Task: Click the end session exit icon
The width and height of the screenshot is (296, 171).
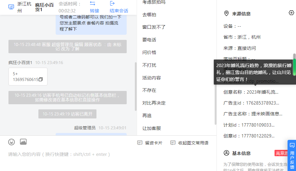Action: (112, 3)
